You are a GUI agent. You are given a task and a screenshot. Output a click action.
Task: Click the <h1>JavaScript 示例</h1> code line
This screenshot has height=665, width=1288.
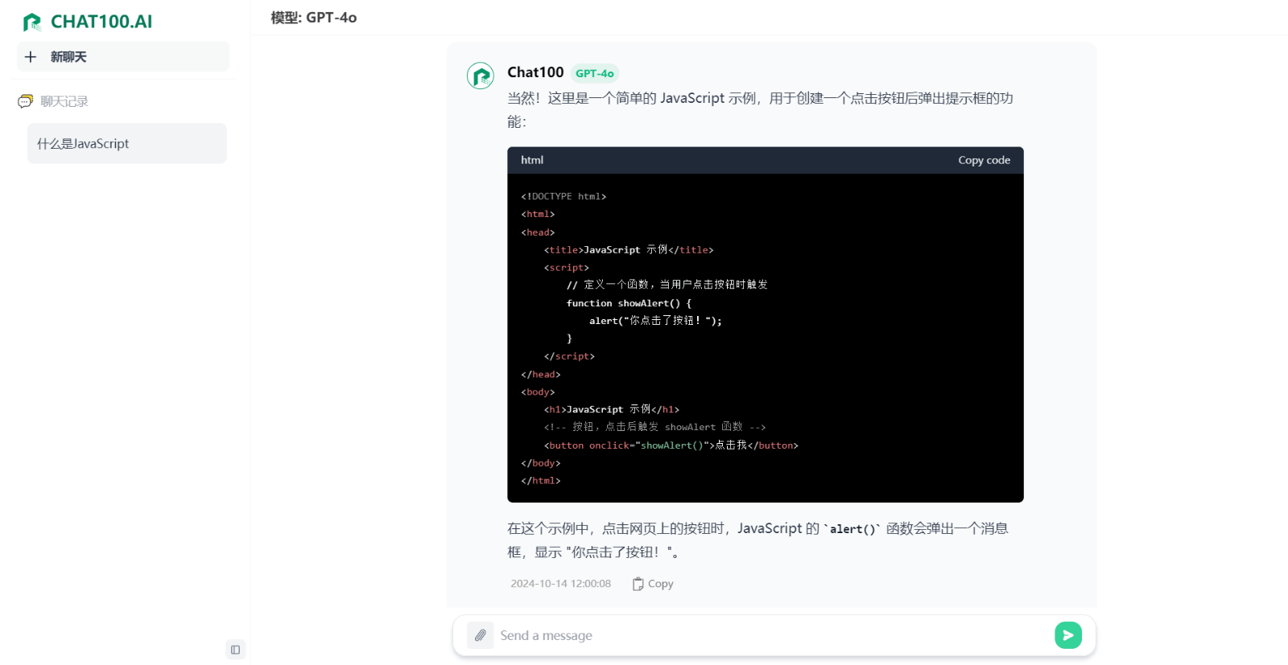tap(612, 409)
